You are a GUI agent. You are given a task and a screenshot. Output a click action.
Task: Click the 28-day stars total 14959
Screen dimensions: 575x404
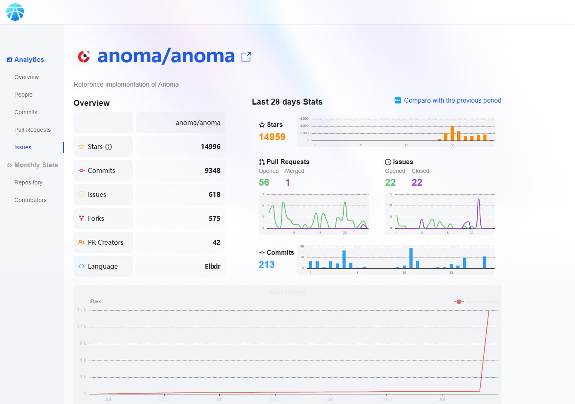click(x=272, y=137)
